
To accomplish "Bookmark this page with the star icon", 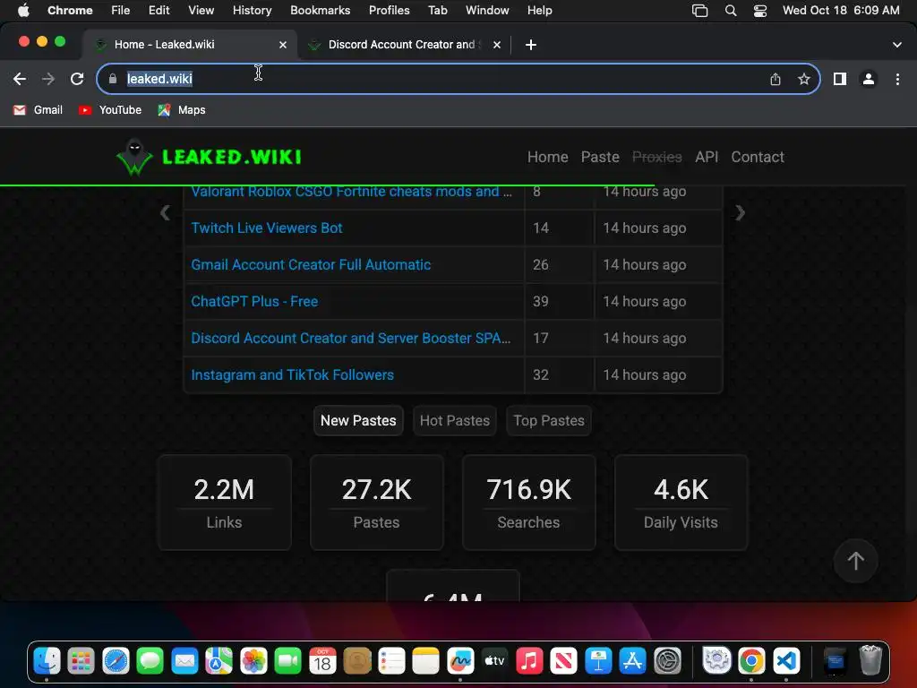I will [804, 79].
